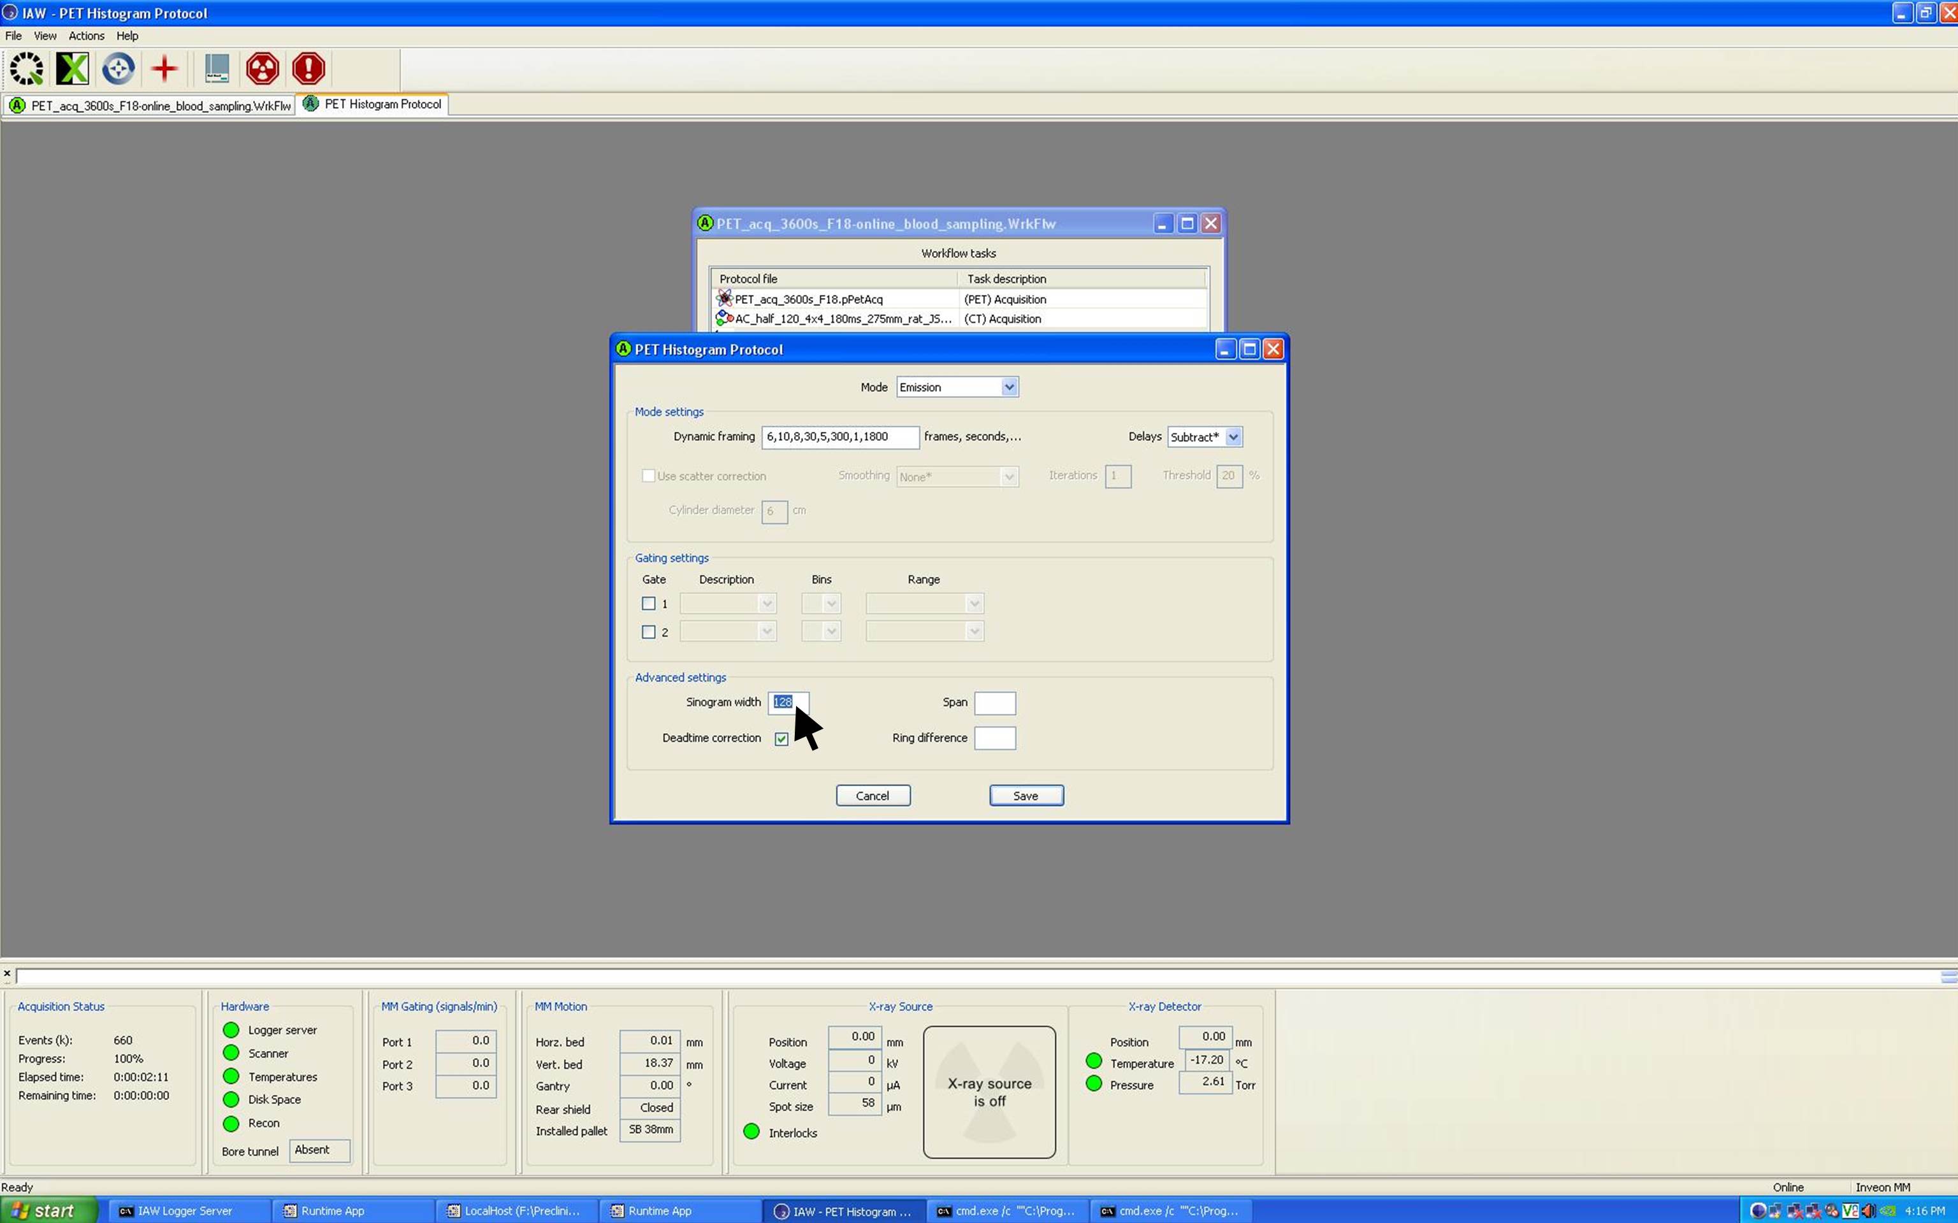Click the blue circular arrows crosshair icon
Viewport: 1958px width, 1223px height.
118,69
